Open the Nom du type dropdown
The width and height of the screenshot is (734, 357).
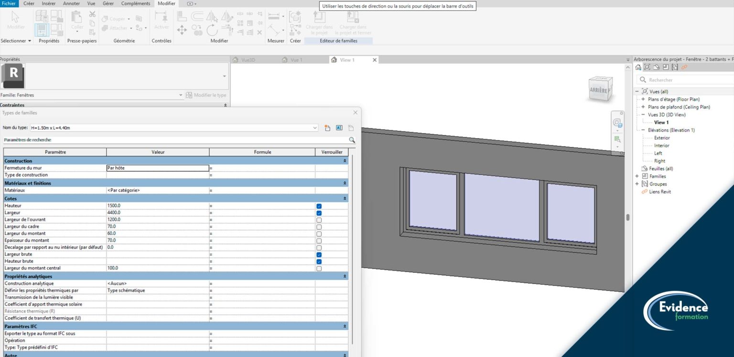(314, 128)
